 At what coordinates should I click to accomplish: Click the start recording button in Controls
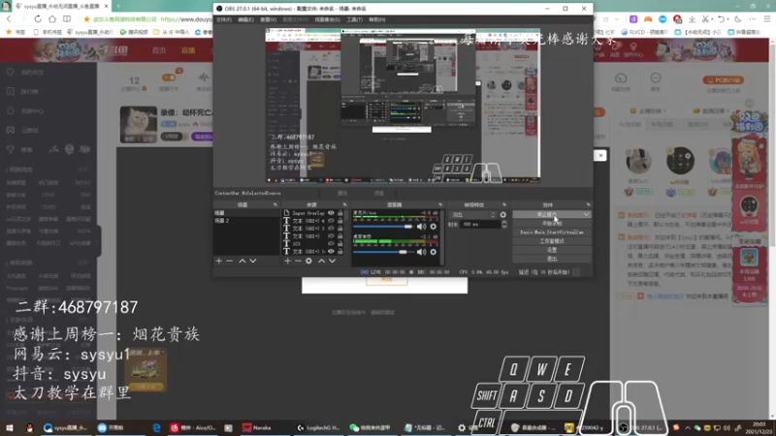552,224
